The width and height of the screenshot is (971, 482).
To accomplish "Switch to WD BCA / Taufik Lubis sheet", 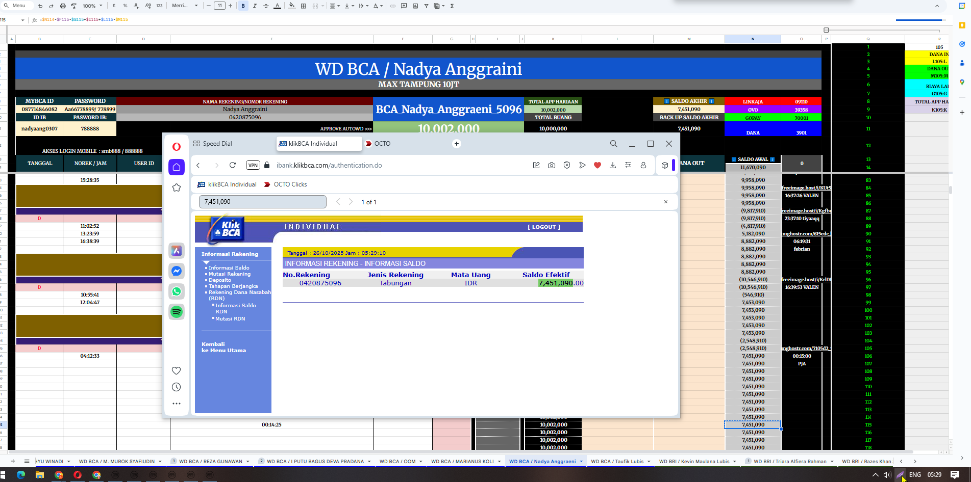I will tap(617, 462).
